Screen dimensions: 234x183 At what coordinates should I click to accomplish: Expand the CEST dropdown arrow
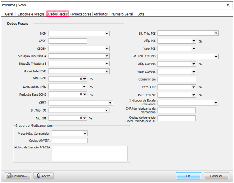pyautogui.click(x=110, y=103)
